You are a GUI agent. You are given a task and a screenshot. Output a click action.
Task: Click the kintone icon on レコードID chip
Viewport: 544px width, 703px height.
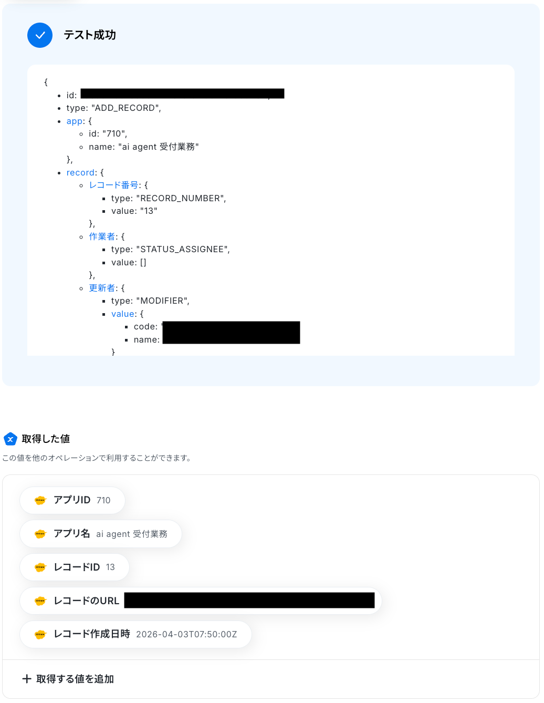pyautogui.click(x=40, y=567)
